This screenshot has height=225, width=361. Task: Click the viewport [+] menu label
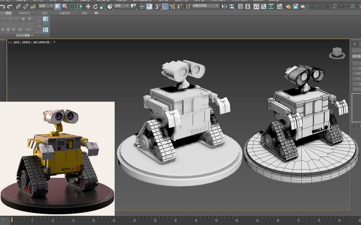10,42
